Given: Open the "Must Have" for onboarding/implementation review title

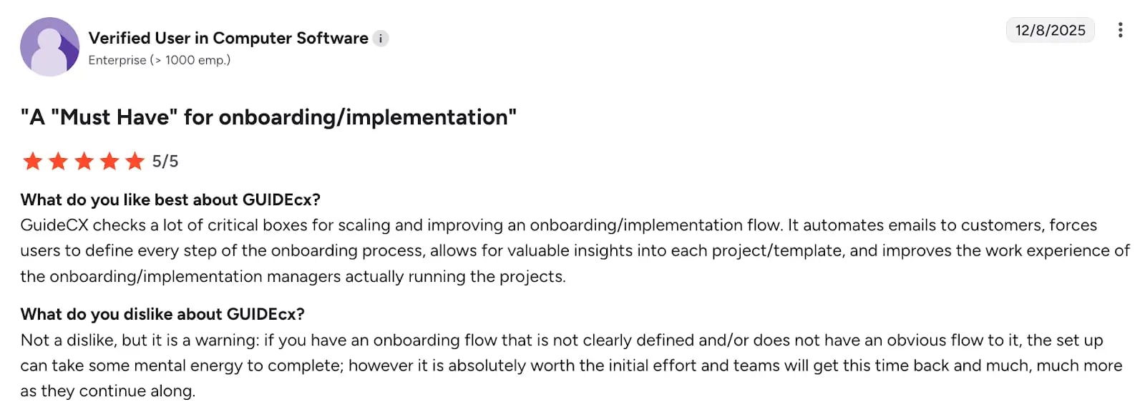Looking at the screenshot, I should click(x=268, y=117).
